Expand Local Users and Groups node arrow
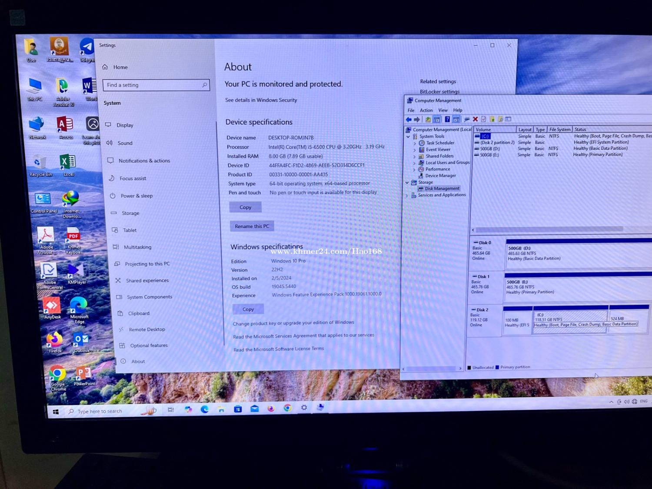Viewport: 652px width, 489px height. tap(414, 163)
